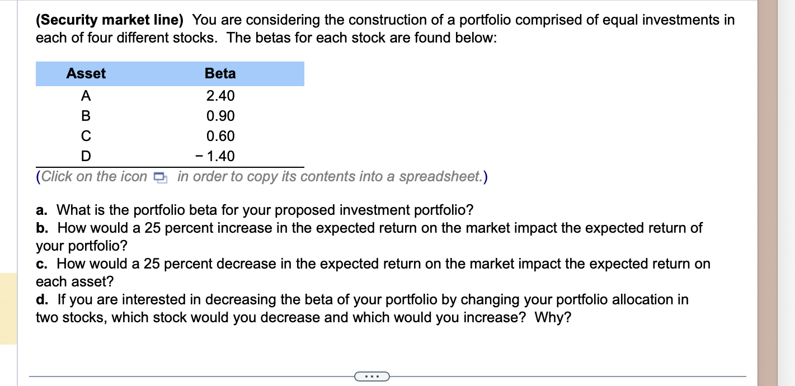Click question c about 25 percent decrease
Image resolution: width=795 pixels, height=386 pixels.
[x=373, y=264]
